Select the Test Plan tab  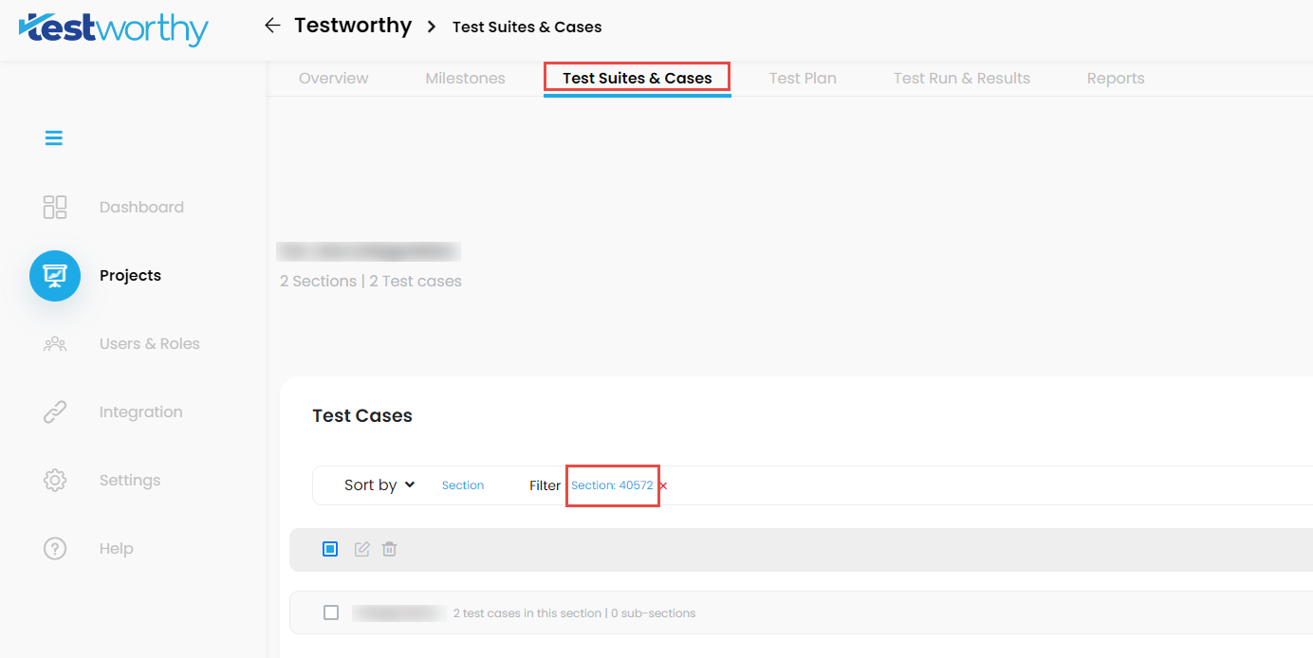(803, 79)
